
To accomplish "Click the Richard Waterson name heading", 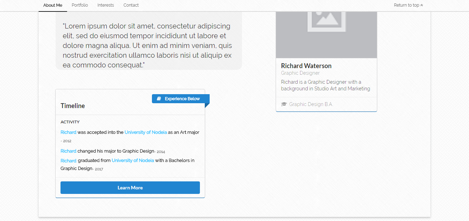I will tap(306, 66).
